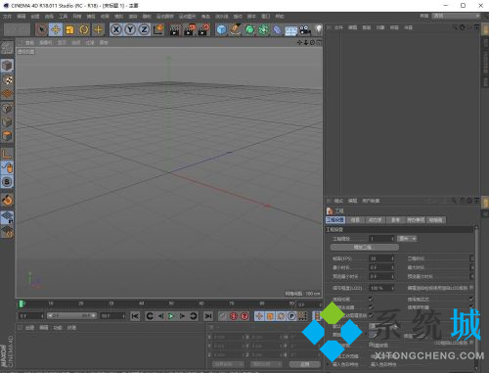The height and width of the screenshot is (373, 489).
Task: Click the timeline preview range slider bar
Action: pos(71,315)
